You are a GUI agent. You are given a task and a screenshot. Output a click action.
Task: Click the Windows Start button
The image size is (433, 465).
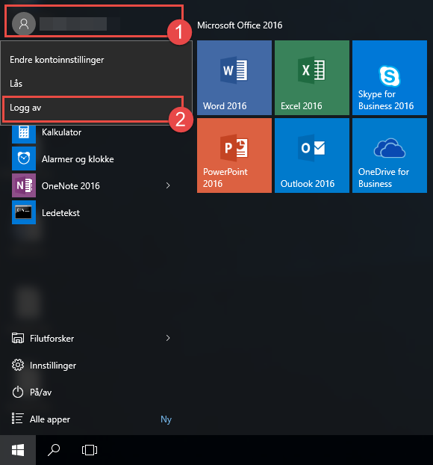18,450
